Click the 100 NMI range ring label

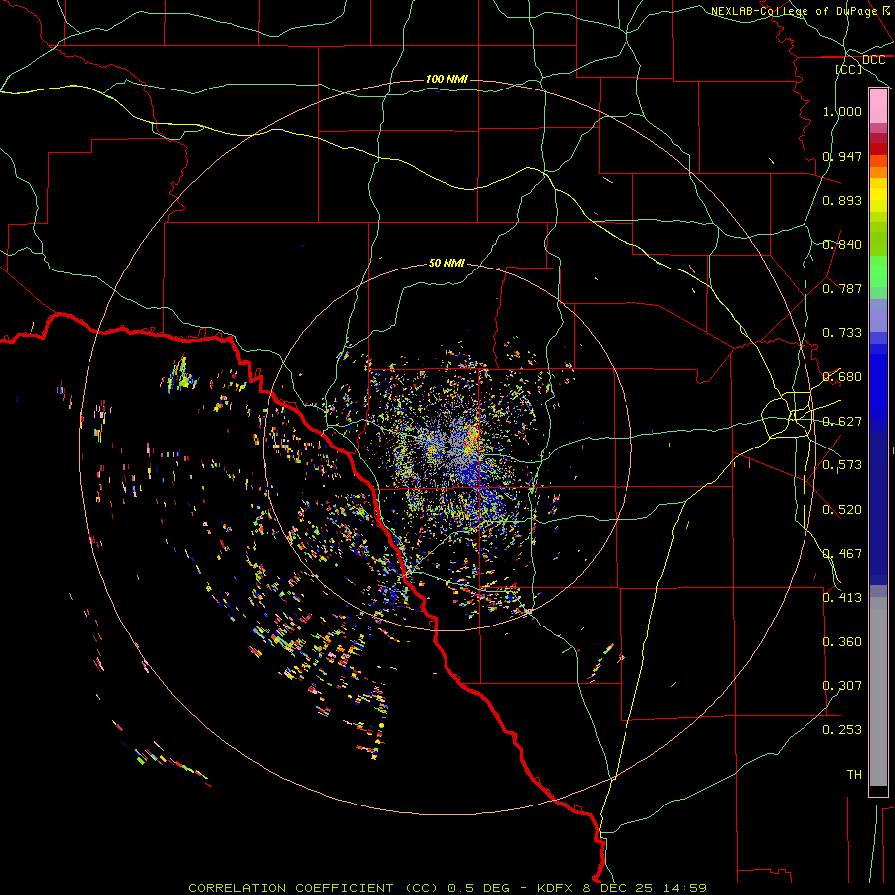pos(447,79)
